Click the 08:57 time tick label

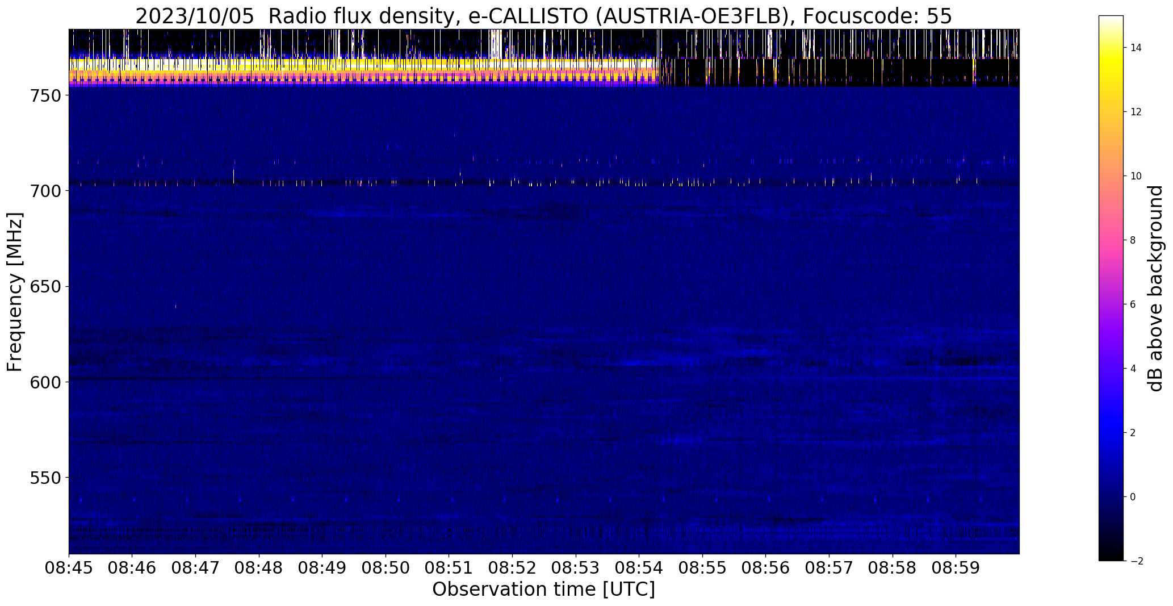click(x=830, y=568)
